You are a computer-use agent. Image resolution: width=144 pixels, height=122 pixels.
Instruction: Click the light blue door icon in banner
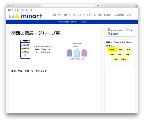coord(77,53)
